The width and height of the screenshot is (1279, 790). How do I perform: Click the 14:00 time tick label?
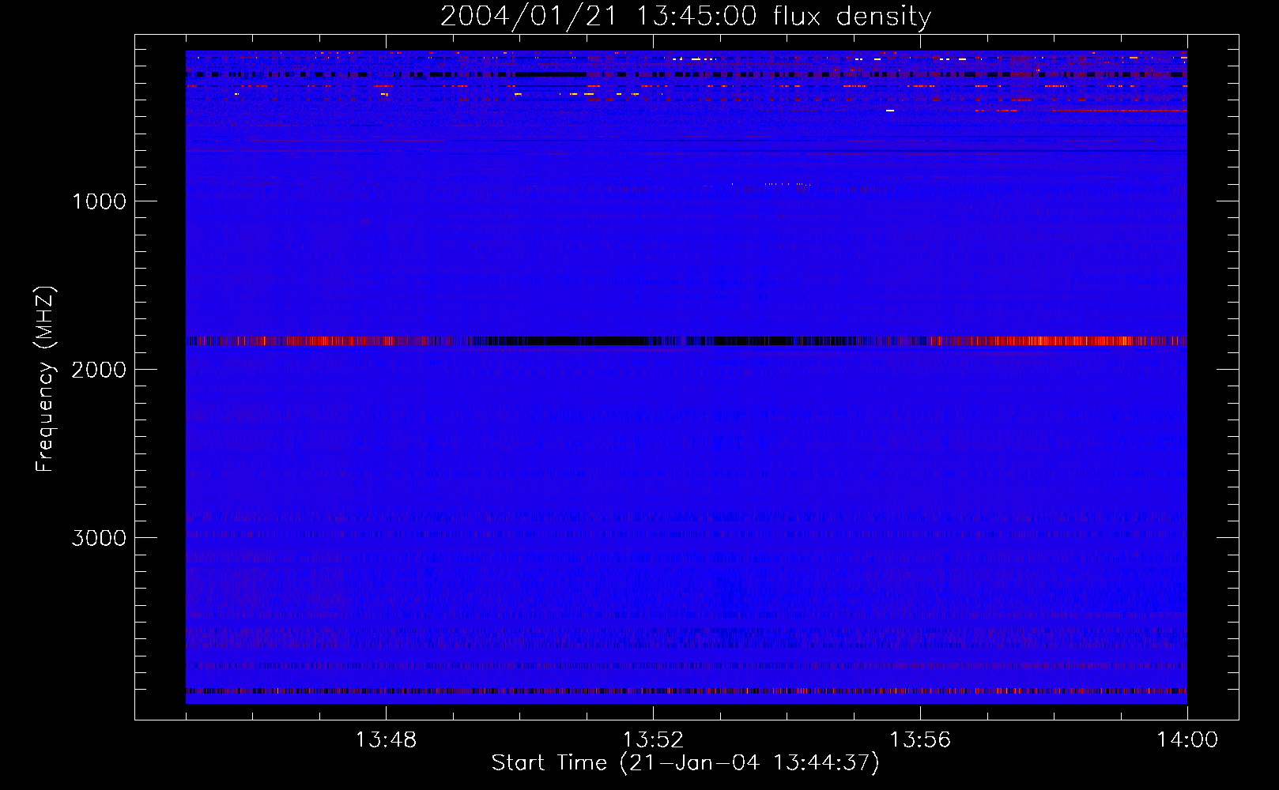1187,740
